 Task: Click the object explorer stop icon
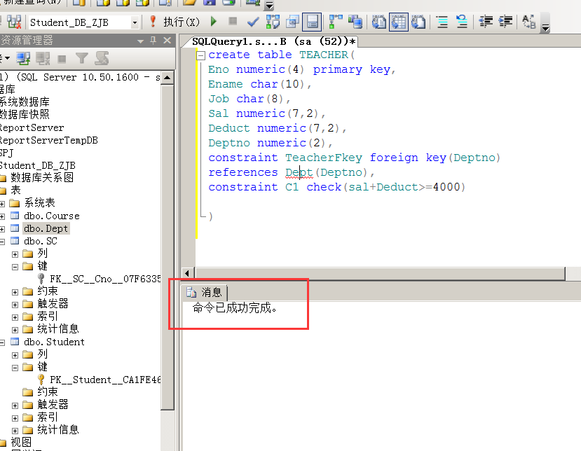click(62, 59)
